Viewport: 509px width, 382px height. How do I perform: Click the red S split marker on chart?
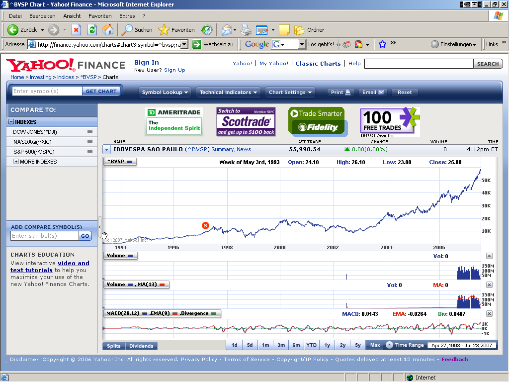pos(205,225)
